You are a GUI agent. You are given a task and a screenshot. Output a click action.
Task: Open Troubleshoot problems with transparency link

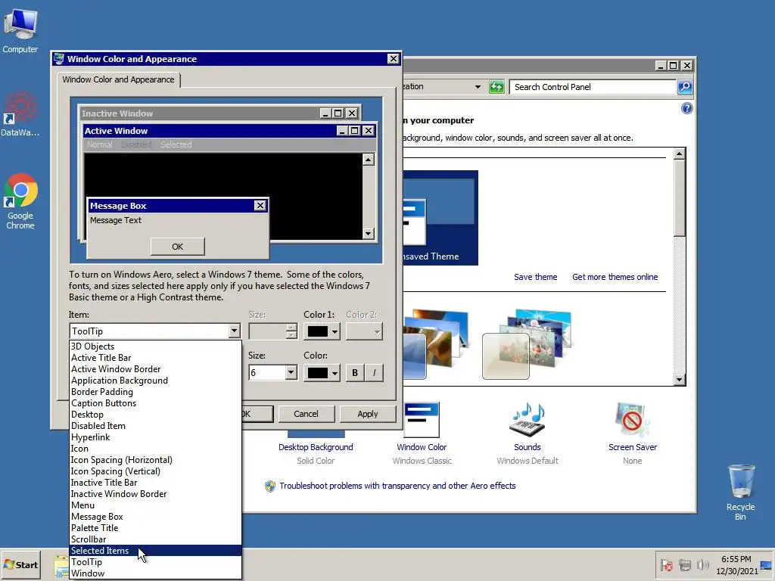(x=397, y=486)
